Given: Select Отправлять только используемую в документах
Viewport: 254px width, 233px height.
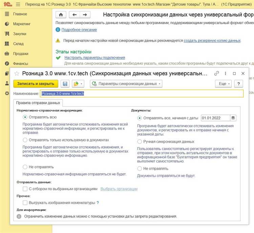Looking at the screenshot, I should pyautogui.click(x=25, y=140).
